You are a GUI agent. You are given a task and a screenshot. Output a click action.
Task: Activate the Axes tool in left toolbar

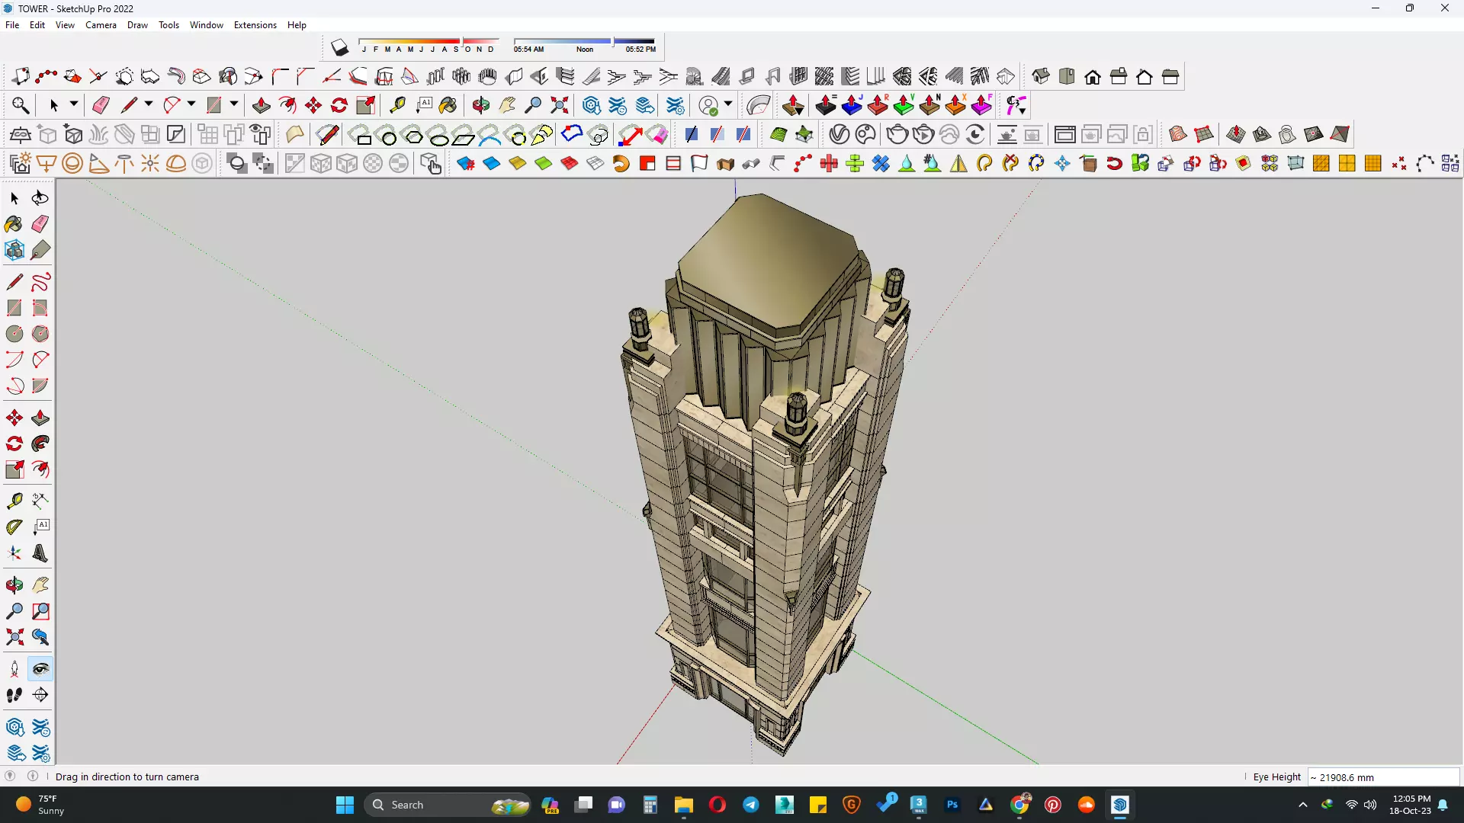[x=14, y=553]
